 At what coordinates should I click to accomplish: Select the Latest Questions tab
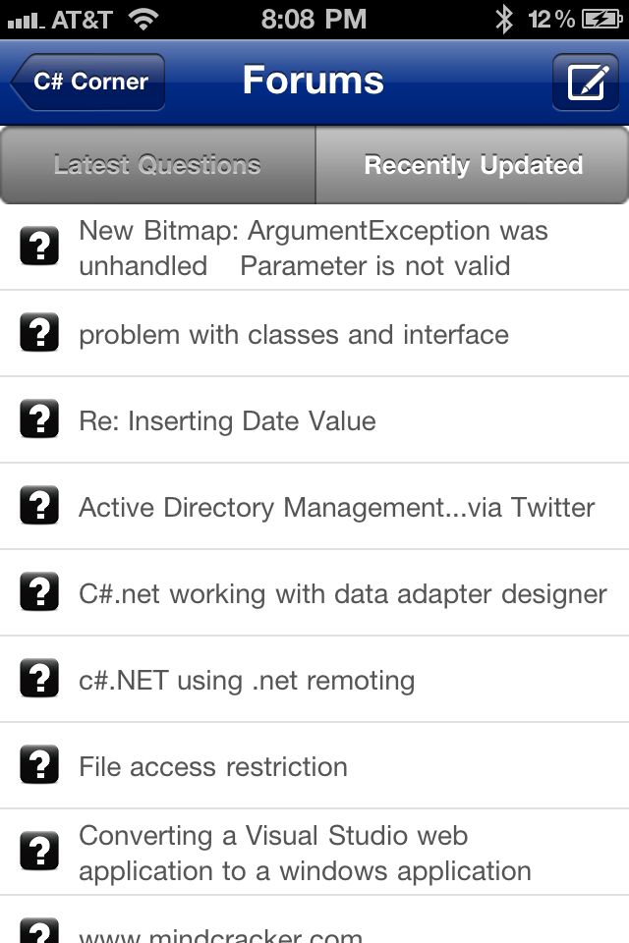(157, 165)
